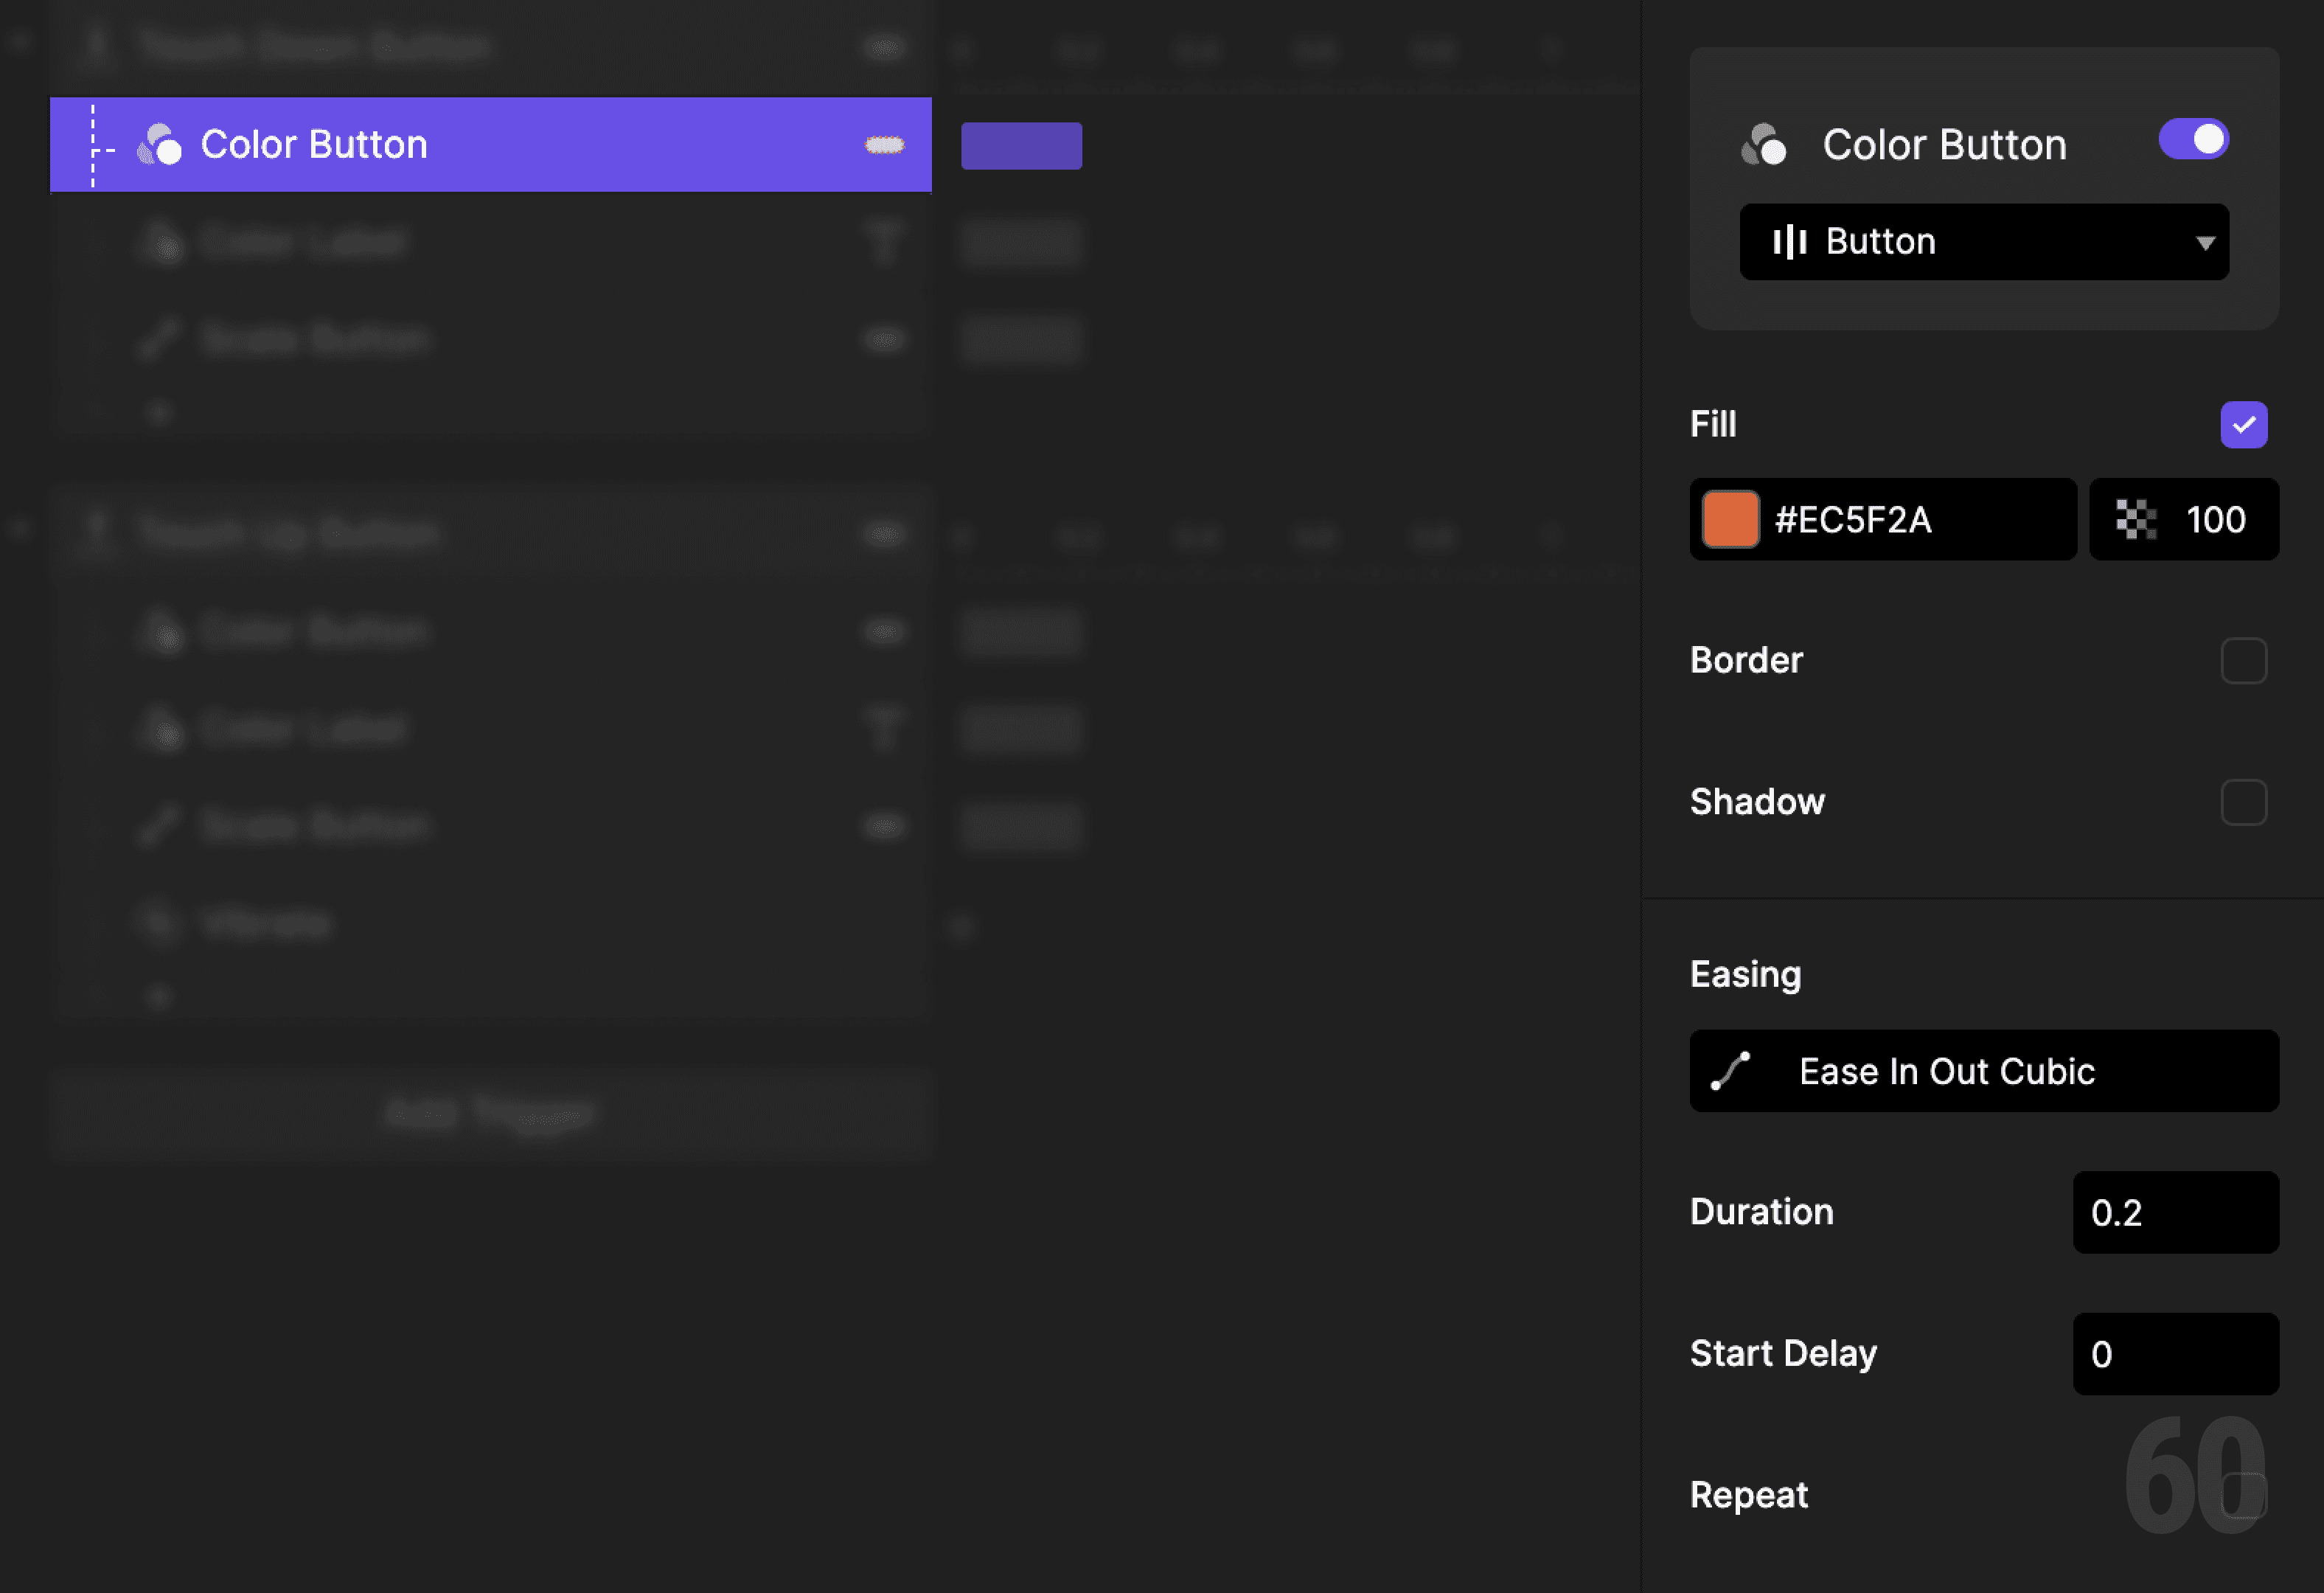Click the Touch Up Button trigger icon
This screenshot has height=1593, width=2324.
[97, 532]
